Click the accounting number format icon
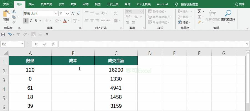This screenshot has height=111, width=250. pyautogui.click(x=128, y=17)
